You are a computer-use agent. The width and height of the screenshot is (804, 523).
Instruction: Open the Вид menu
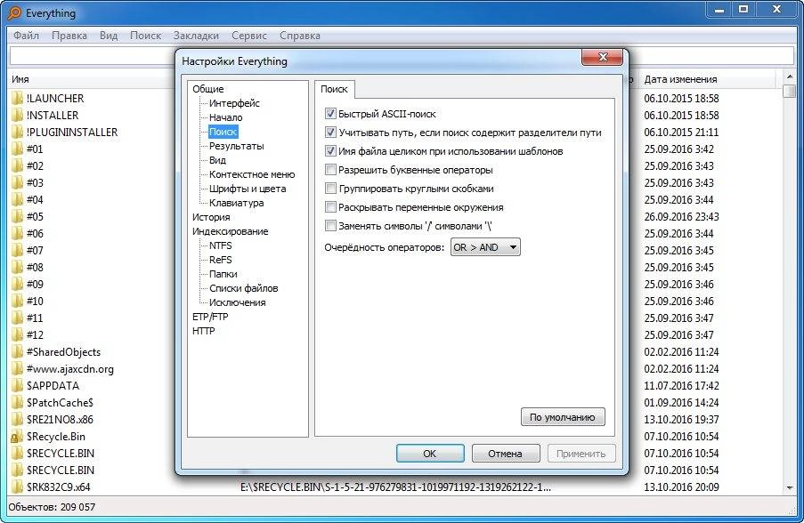click(x=109, y=36)
